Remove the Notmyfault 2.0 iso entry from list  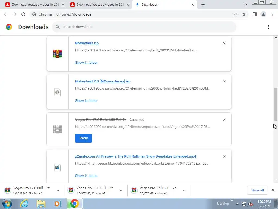tap(224, 81)
